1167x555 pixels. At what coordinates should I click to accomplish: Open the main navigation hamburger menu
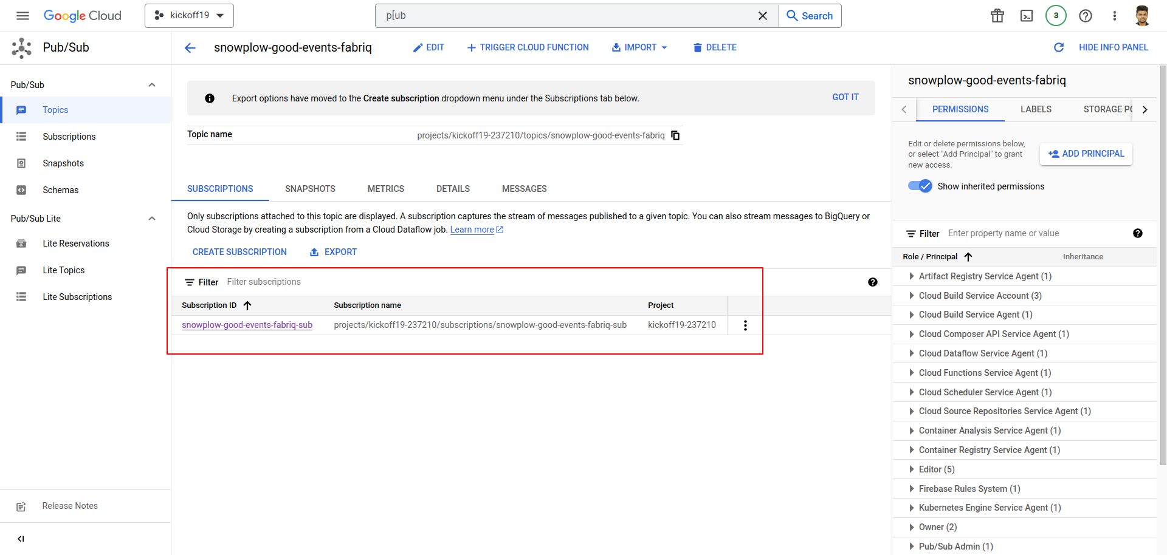tap(22, 16)
